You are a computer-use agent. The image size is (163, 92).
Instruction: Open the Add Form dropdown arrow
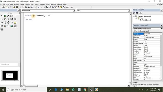8,7
